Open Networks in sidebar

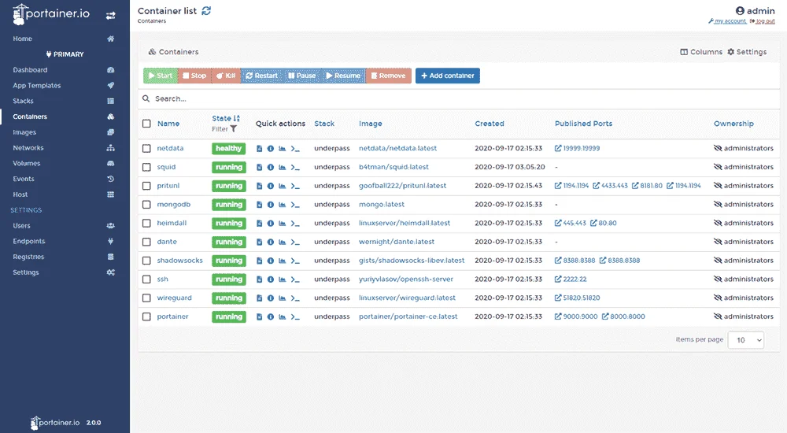[28, 148]
